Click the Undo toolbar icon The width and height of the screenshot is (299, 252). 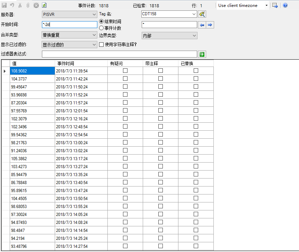(12, 5)
